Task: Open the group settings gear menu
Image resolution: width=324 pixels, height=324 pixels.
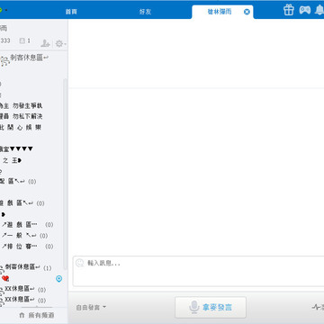Action: (x=60, y=43)
